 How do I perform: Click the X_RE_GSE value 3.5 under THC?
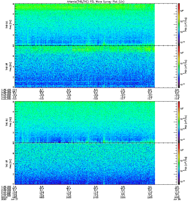point(177,187)
